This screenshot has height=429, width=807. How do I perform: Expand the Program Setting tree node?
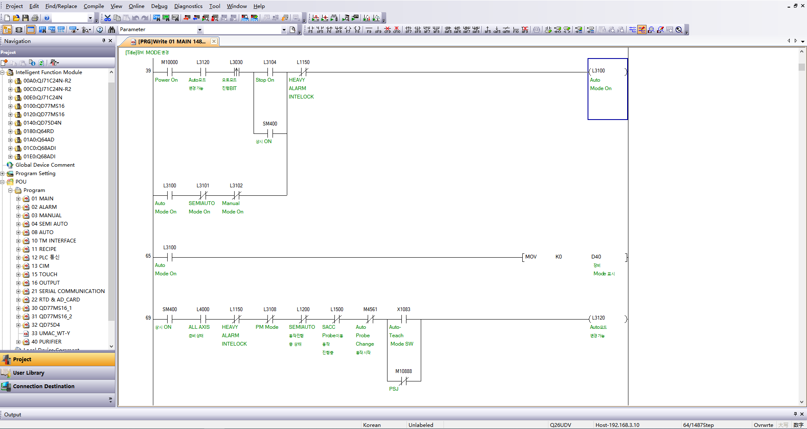click(3, 173)
